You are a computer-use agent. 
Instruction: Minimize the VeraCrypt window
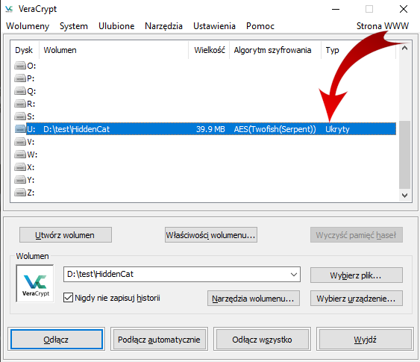pos(336,9)
